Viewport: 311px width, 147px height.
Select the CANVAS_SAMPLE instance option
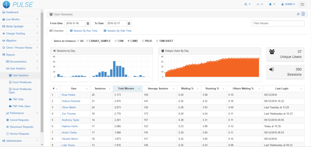87,41
